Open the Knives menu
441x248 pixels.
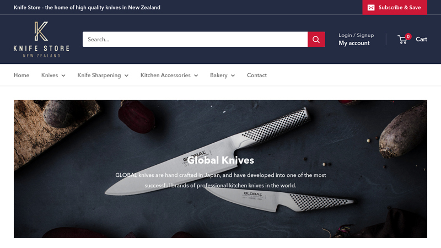[x=50, y=76]
